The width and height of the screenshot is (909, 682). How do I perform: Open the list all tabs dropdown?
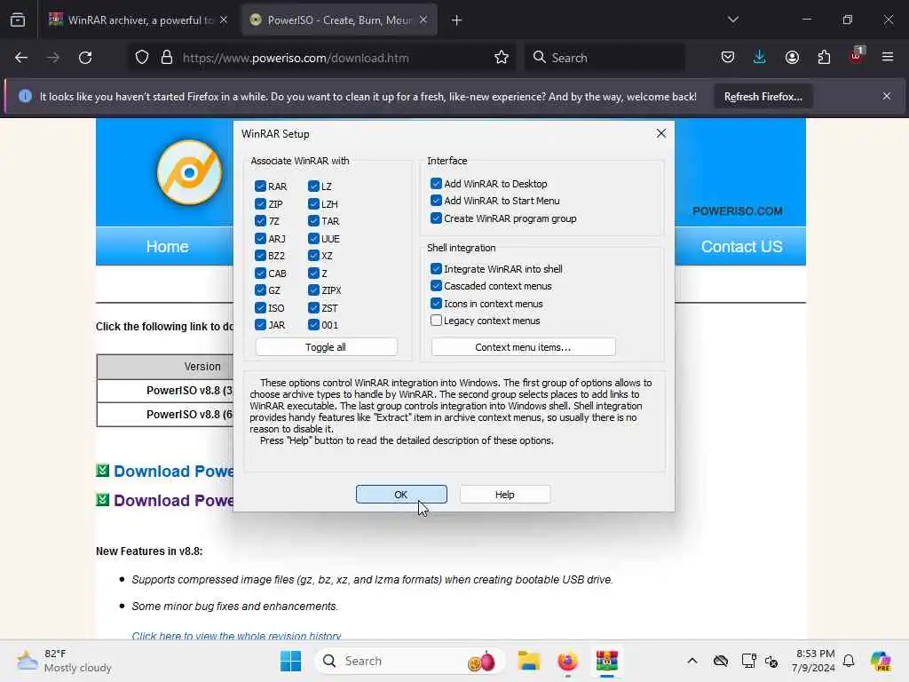coord(733,20)
